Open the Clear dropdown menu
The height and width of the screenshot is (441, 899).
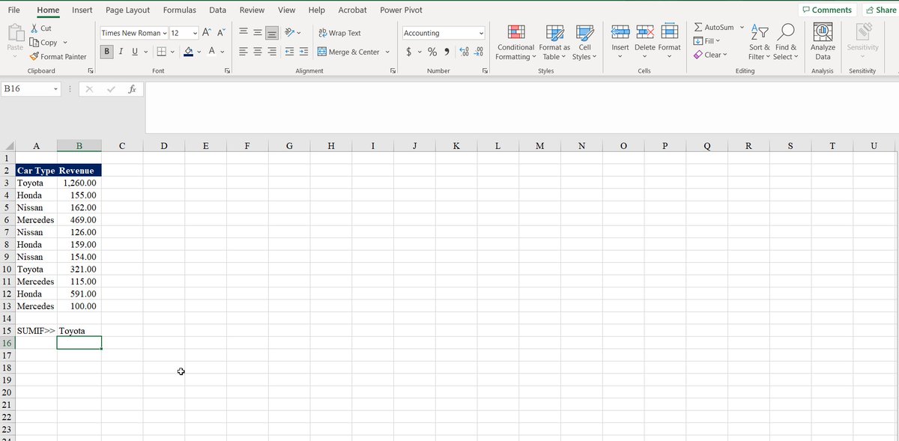(709, 55)
